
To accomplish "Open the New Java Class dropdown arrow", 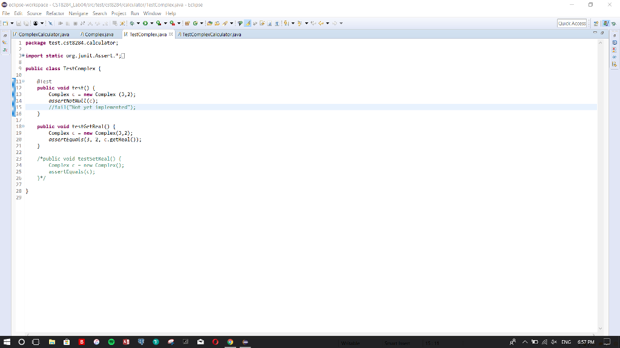I will [202, 24].
